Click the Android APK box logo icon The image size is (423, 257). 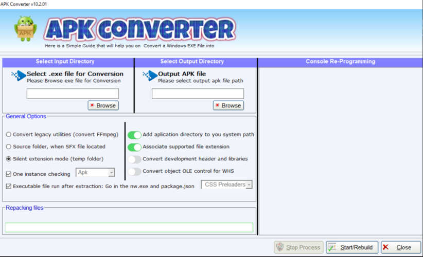pyautogui.click(x=25, y=29)
